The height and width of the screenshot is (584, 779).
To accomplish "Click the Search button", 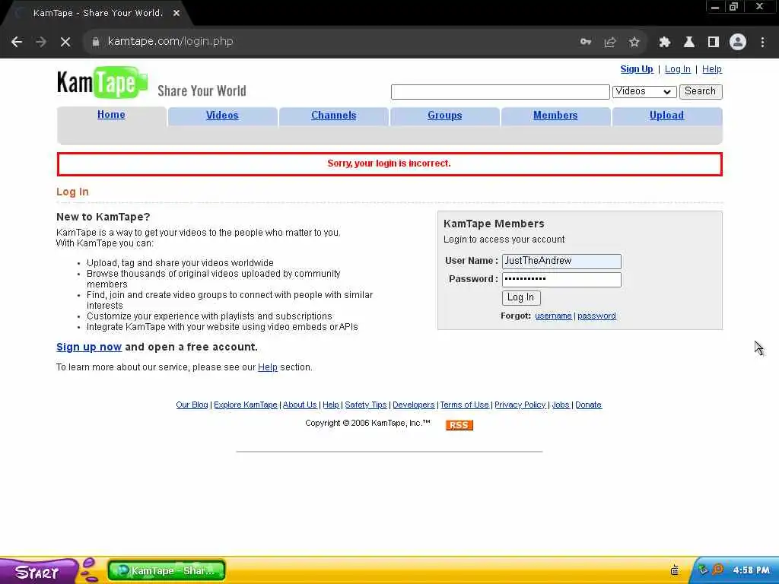I will point(701,91).
